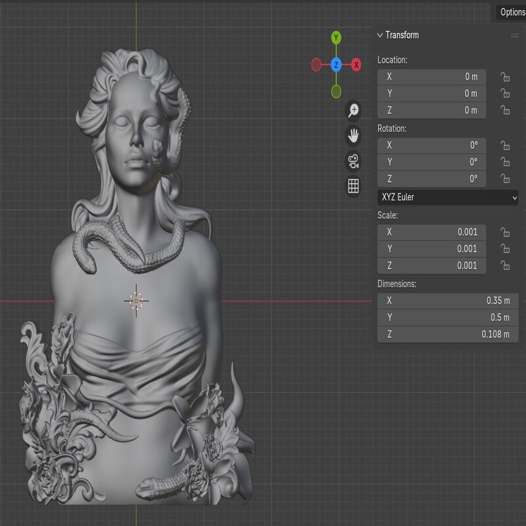This screenshot has height=526, width=526.
Task: Click the Rotation Z field
Action: pyautogui.click(x=432, y=179)
